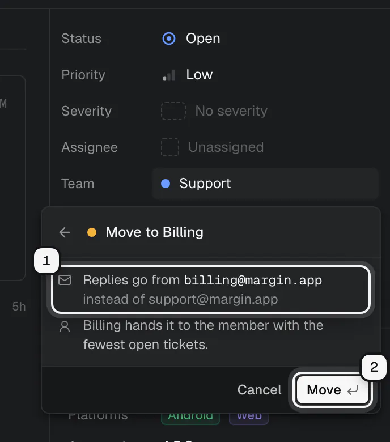The height and width of the screenshot is (442, 390).
Task: Click the Move button
Action: 333,390
